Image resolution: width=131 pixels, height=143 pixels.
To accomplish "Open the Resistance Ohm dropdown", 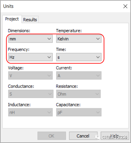I will click(x=78, y=94).
